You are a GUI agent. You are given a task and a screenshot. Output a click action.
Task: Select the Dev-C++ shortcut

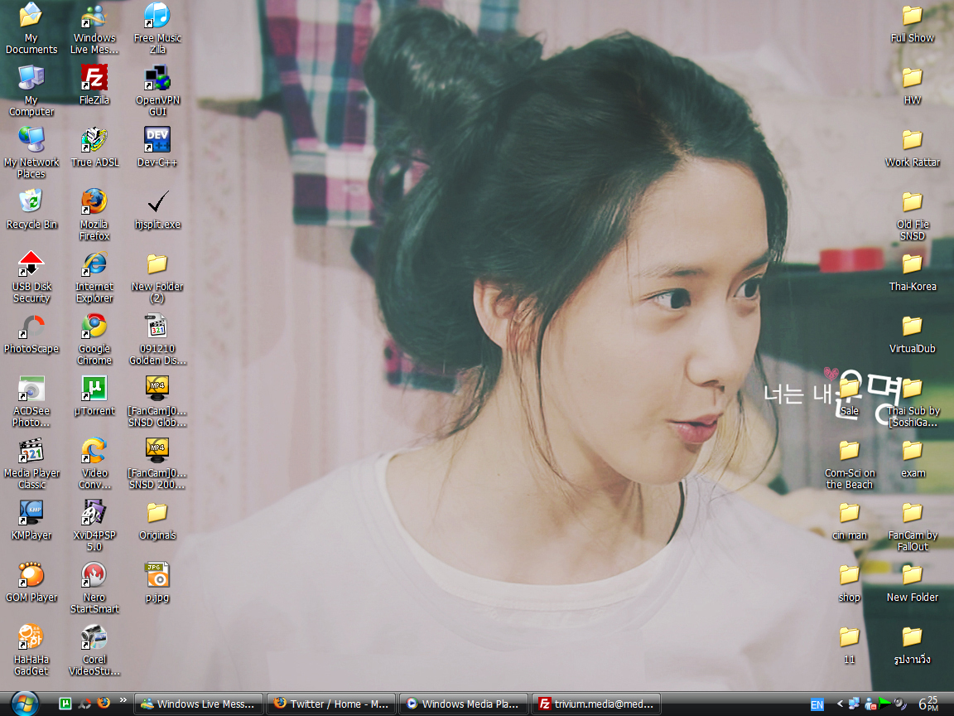157,147
